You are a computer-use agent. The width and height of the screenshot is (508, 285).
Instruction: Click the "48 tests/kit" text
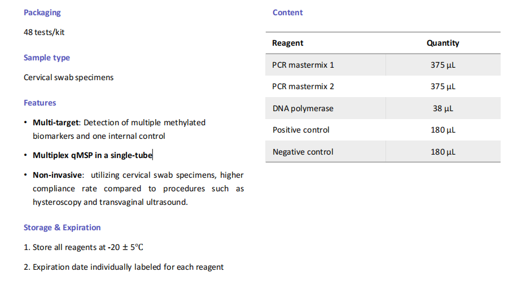(44, 32)
